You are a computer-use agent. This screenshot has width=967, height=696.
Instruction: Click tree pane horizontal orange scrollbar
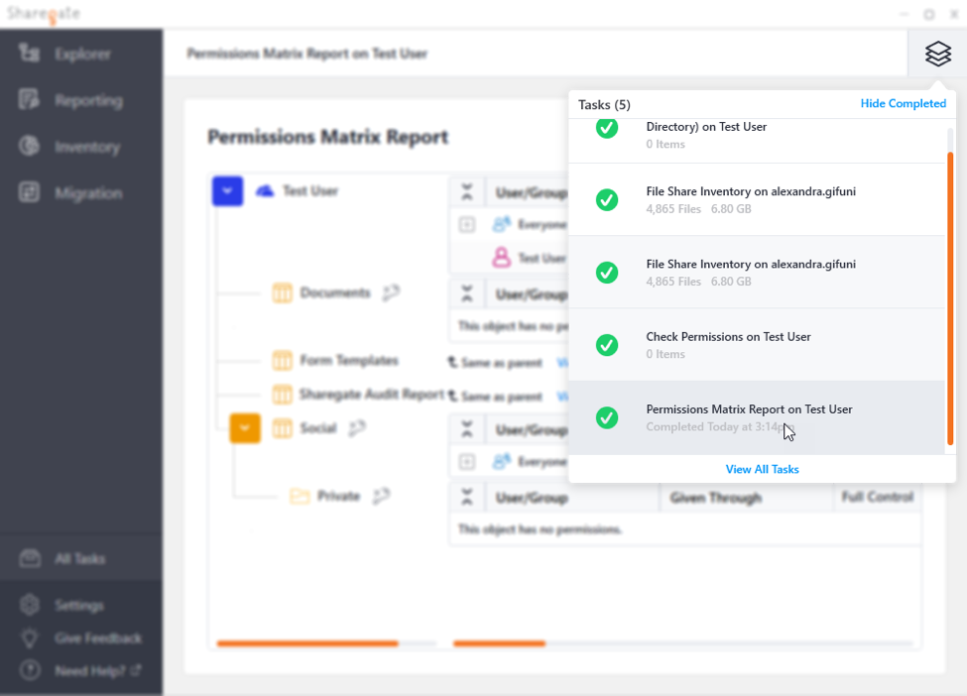307,643
